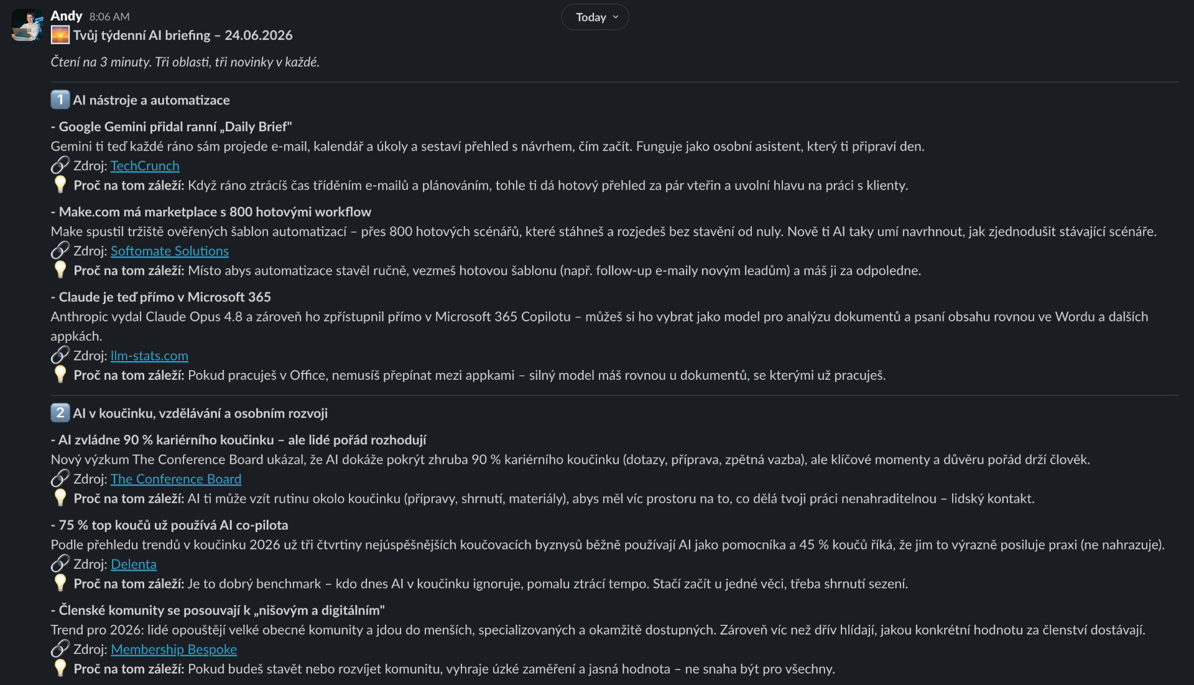The height and width of the screenshot is (685, 1194).
Task: Open the Membership Bespoke source link
Action: click(174, 650)
